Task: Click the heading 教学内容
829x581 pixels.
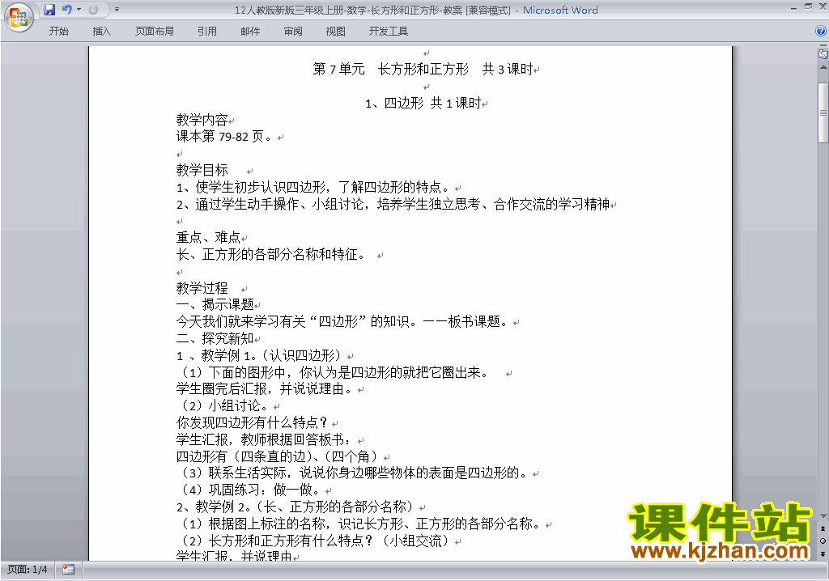Action: click(202, 120)
